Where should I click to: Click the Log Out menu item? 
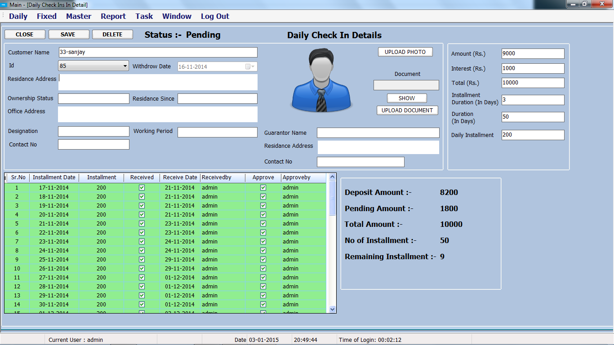[x=215, y=16]
